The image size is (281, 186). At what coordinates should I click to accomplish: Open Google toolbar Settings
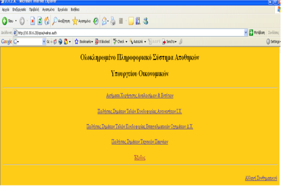273,42
